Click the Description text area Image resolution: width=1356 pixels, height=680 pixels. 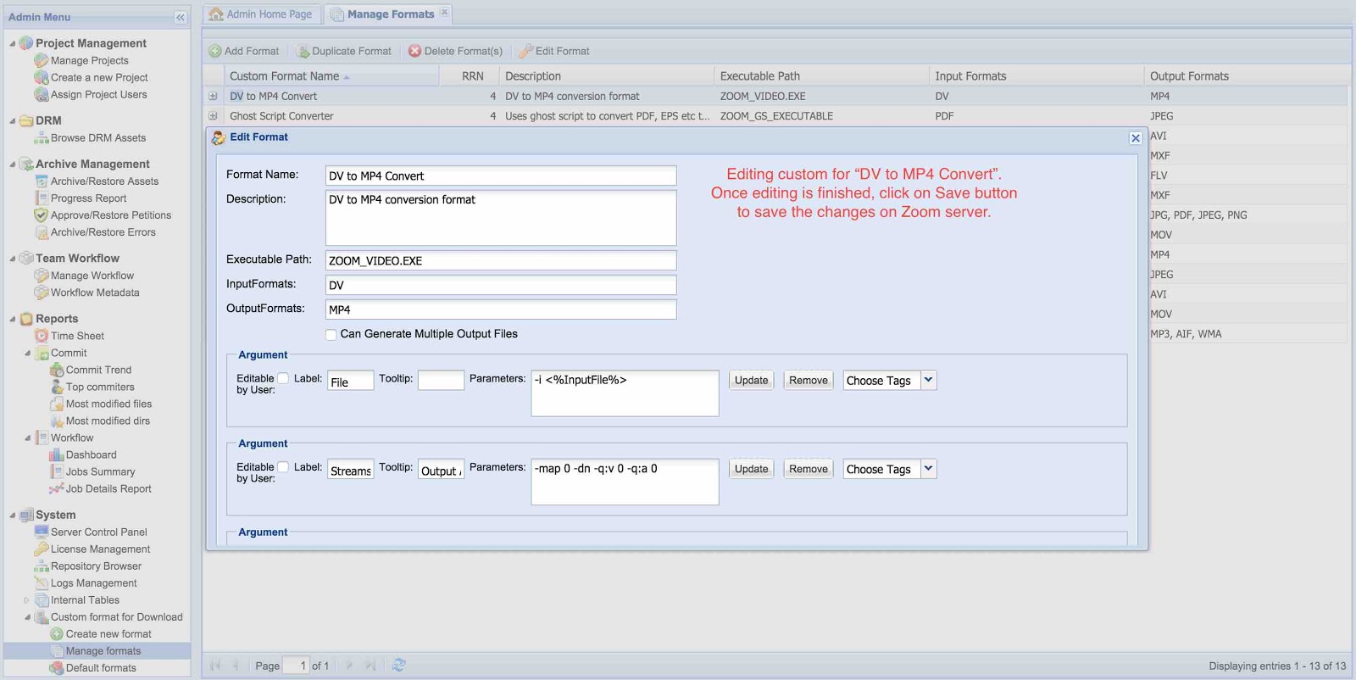click(501, 218)
